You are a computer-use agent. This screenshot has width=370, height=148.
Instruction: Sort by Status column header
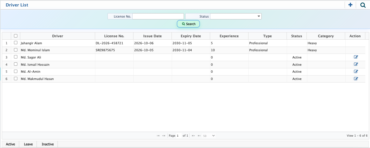tap(297, 36)
